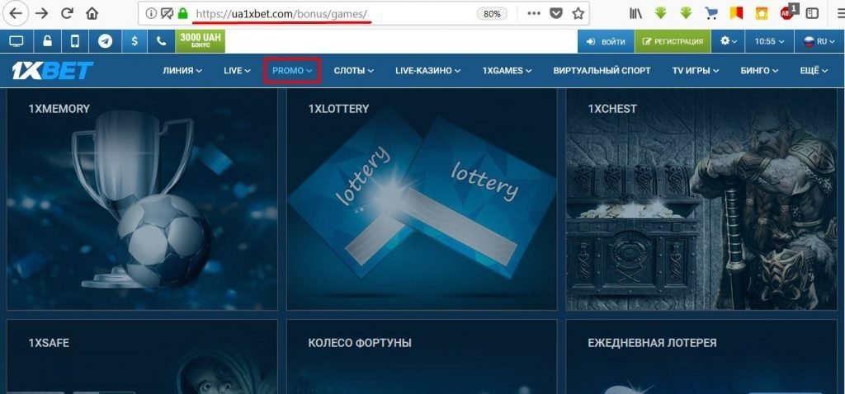This screenshot has width=845, height=394.
Task: Open the Adblock Plus extension icon
Action: (x=788, y=13)
